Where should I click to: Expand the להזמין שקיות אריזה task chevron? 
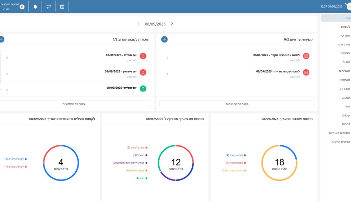167,74
